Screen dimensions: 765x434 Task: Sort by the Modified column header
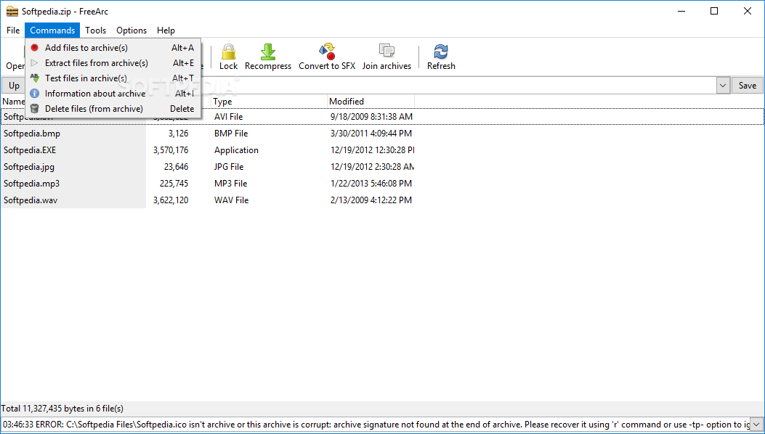pos(371,102)
